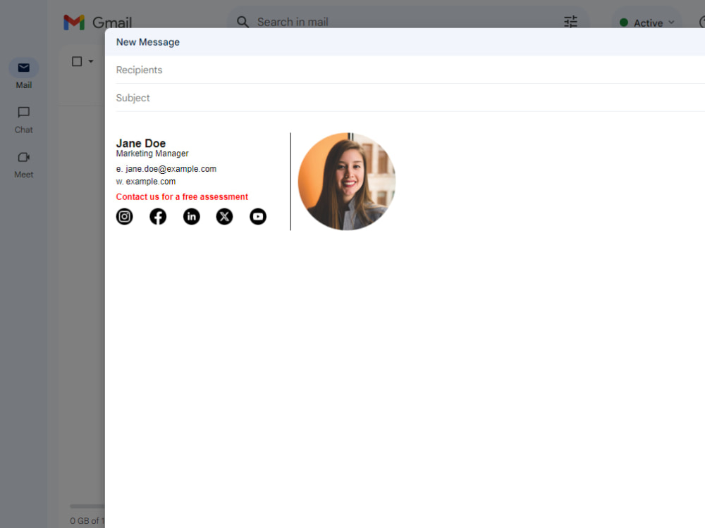The image size is (705, 528).
Task: Open the X (Twitter) icon in signature
Action: tap(224, 217)
